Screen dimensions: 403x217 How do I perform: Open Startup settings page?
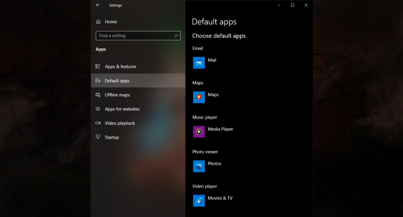[112, 137]
